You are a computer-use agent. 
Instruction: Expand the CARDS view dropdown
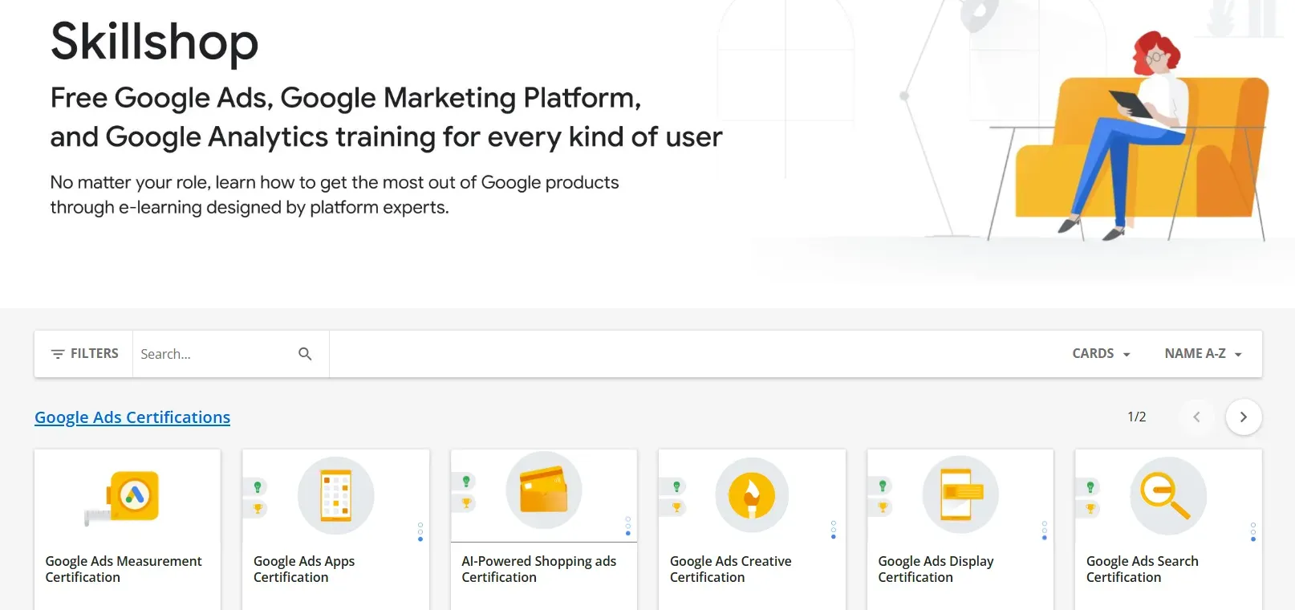point(1101,354)
